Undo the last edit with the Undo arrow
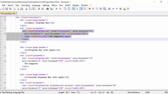The width and height of the screenshot is (168, 94). click(39, 9)
